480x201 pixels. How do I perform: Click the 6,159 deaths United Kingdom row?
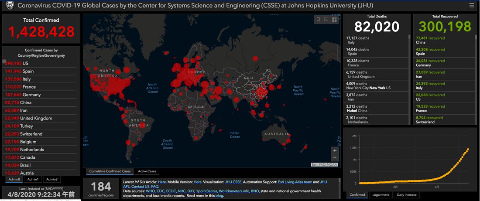click(375, 75)
